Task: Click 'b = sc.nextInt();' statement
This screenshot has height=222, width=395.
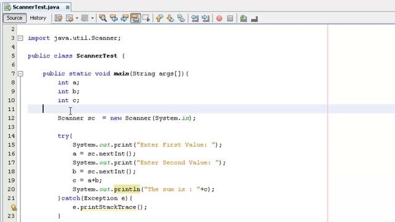Action: pos(104,171)
